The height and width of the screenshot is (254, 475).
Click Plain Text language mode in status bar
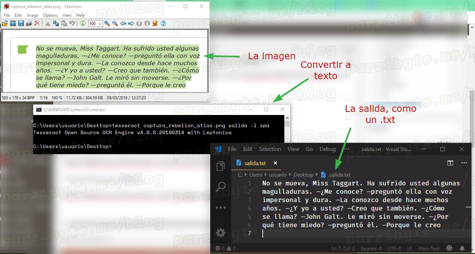[428, 248]
